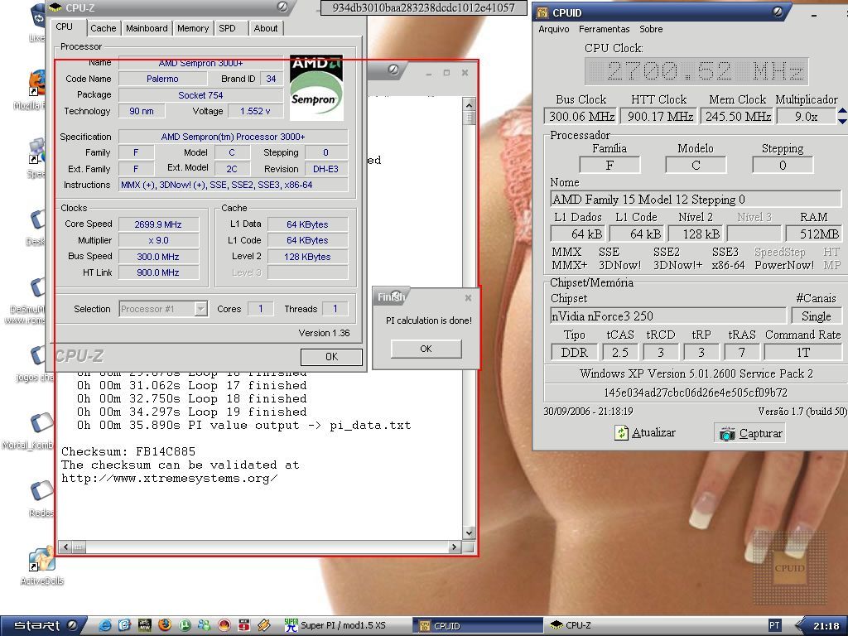Activate the CPUID taskbar button
Screen dimensions: 848x636
[478, 626]
